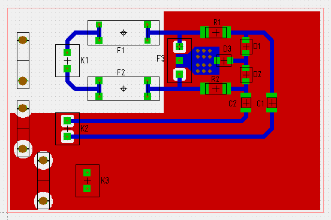
Task: Click the R2 label text
Action: [215, 79]
